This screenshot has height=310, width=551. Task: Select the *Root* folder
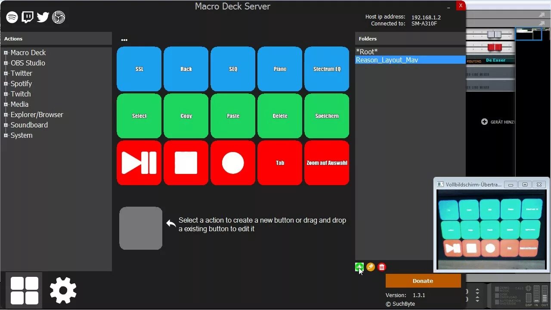(410, 52)
